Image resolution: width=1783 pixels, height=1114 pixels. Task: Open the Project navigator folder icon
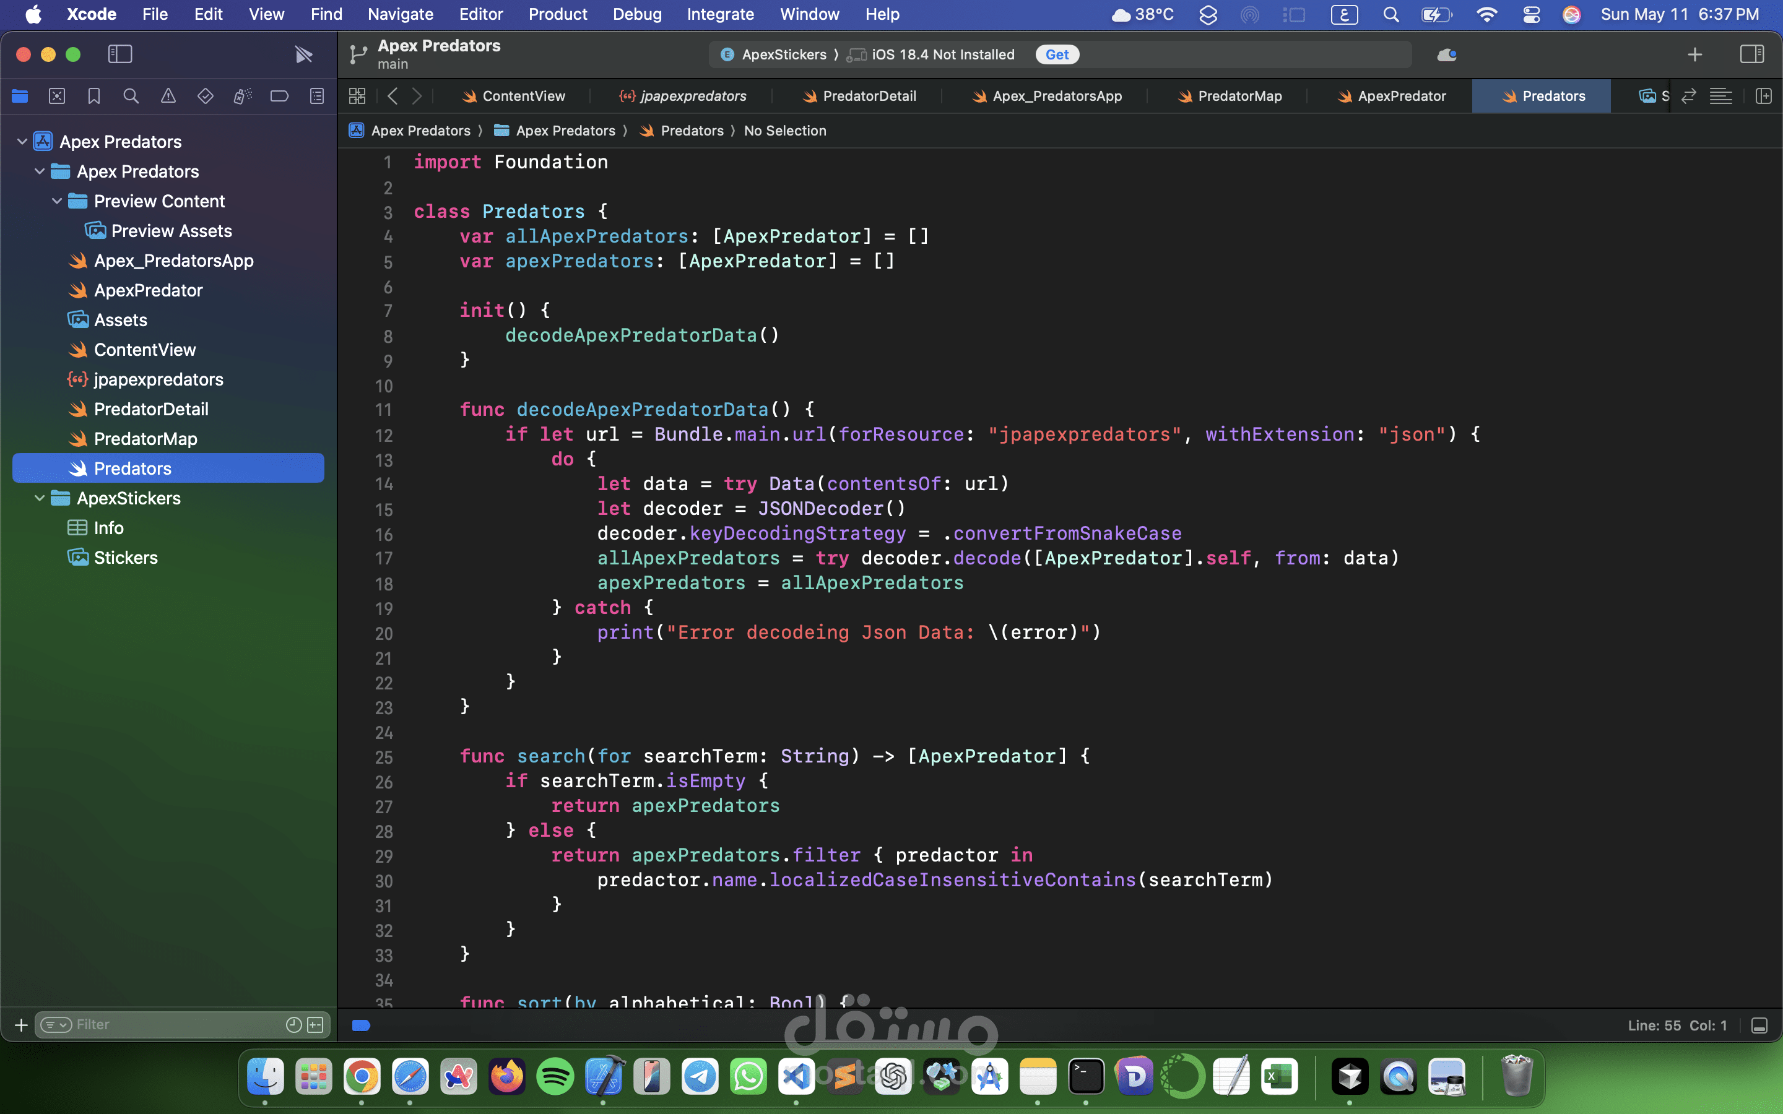pos(20,96)
